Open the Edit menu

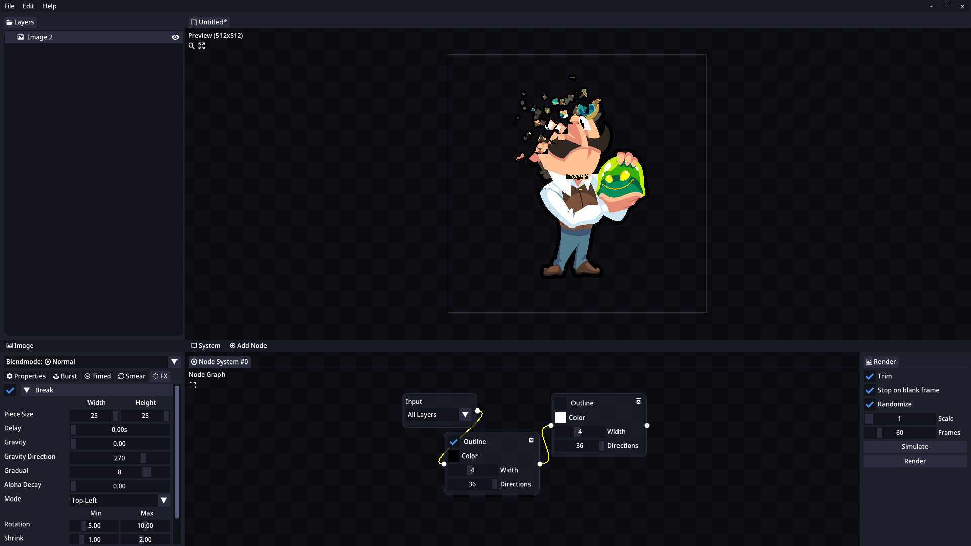click(28, 6)
